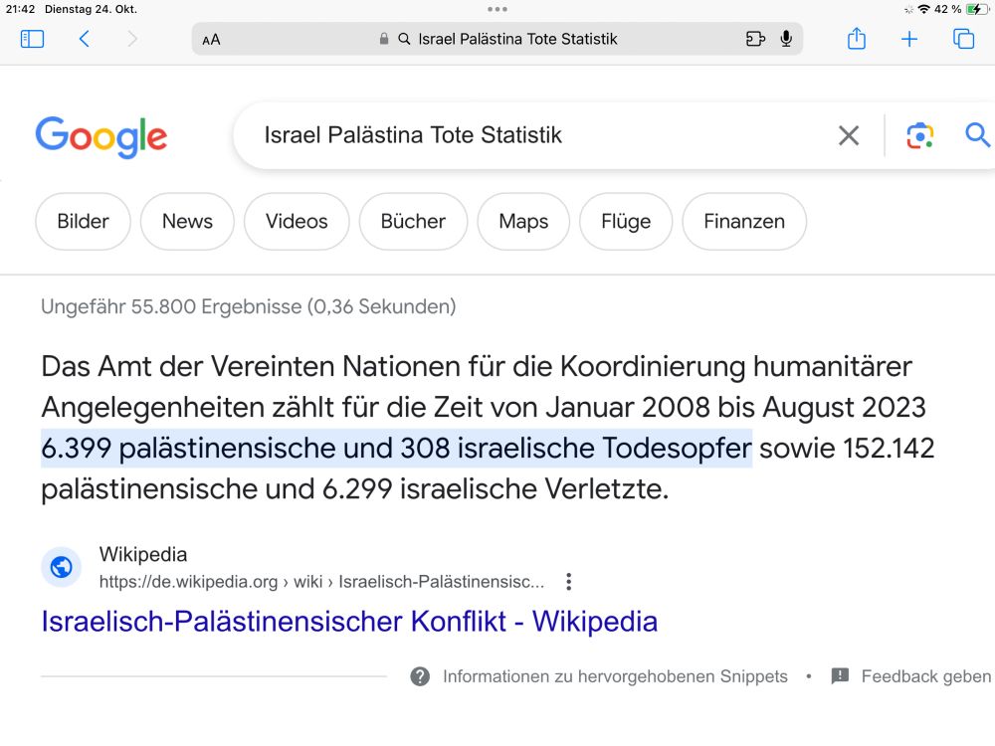This screenshot has height=746, width=995.
Task: Show the Safari sidebar
Action: coord(33,40)
